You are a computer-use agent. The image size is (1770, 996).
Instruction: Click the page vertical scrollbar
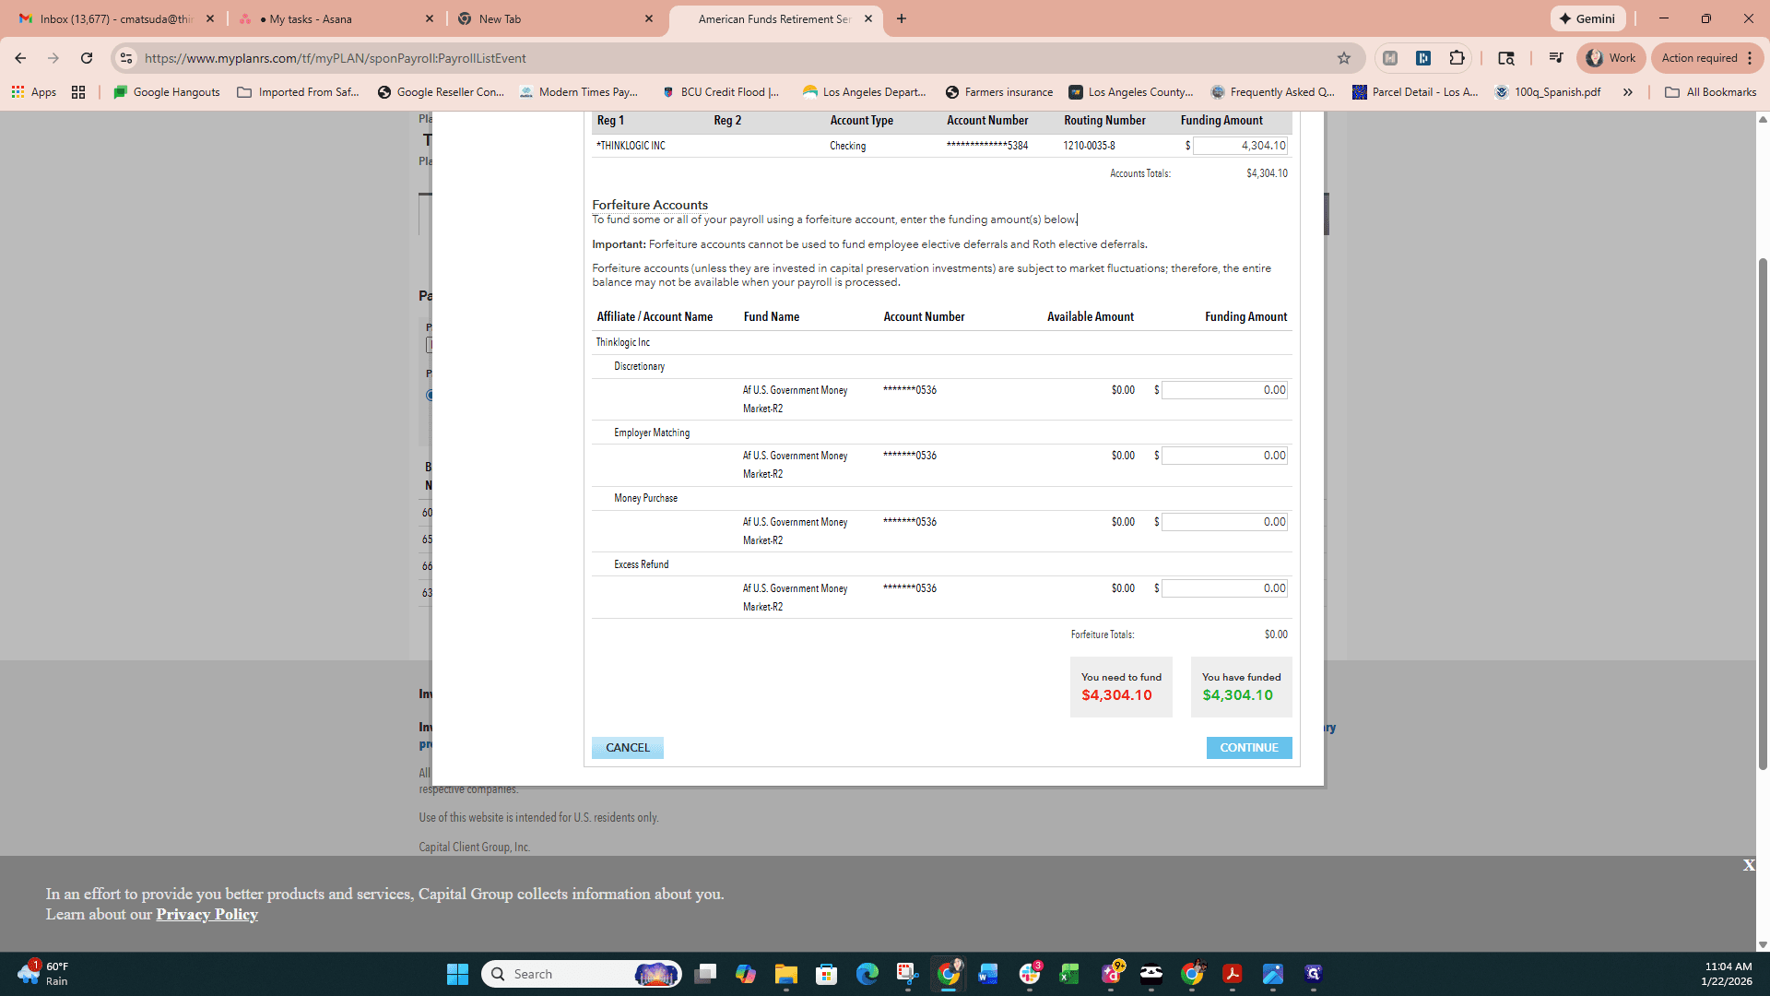[1763, 513]
